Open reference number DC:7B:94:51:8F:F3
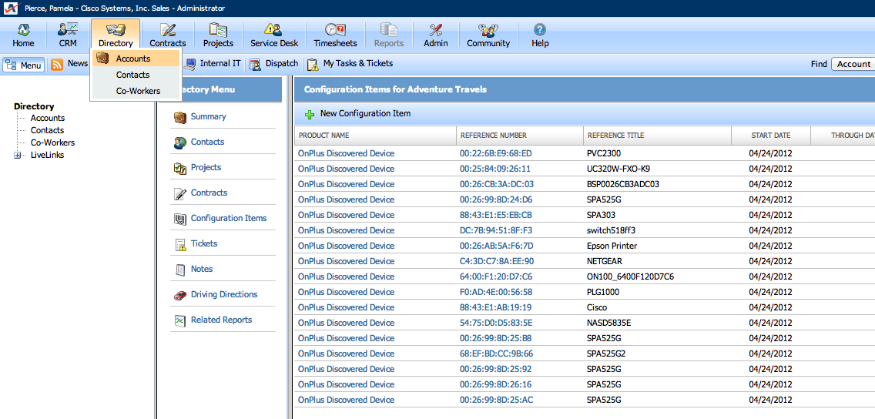This screenshot has height=419, width=875. [496, 230]
